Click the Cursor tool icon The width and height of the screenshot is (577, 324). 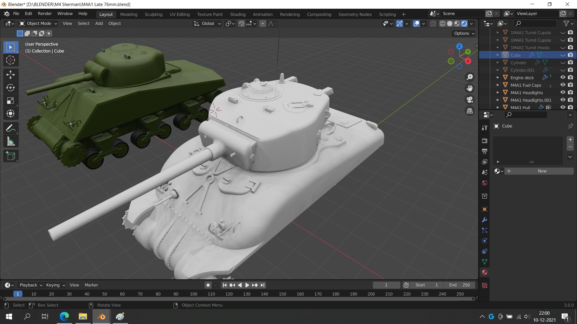11,60
